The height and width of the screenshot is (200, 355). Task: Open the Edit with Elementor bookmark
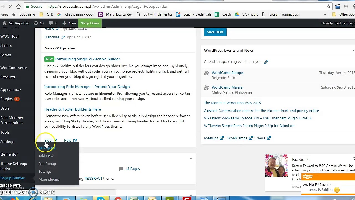[x=154, y=14]
